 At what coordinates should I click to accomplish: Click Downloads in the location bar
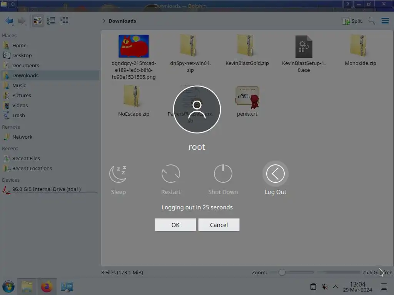[122, 21]
